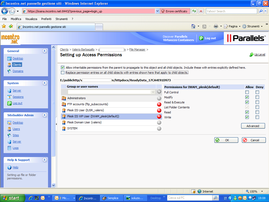Click the Home toolbar icon
The image size is (269, 202).
click(193, 26)
